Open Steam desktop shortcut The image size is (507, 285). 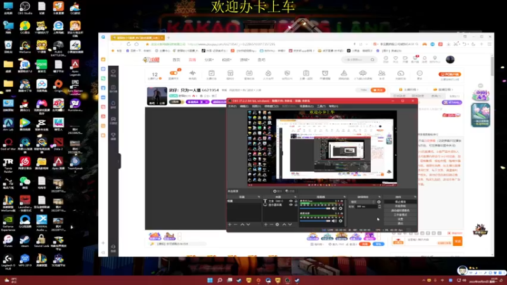point(25,241)
